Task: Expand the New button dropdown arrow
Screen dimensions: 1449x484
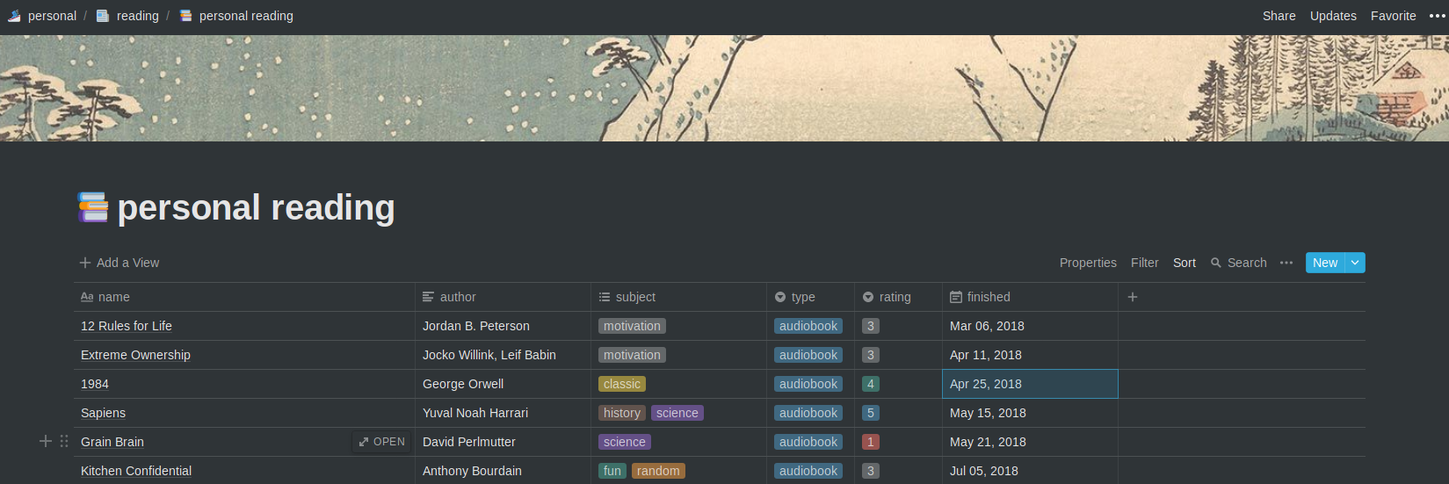Action: 1355,263
